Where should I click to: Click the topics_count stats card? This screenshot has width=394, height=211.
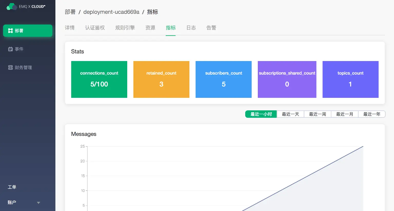tap(350, 79)
